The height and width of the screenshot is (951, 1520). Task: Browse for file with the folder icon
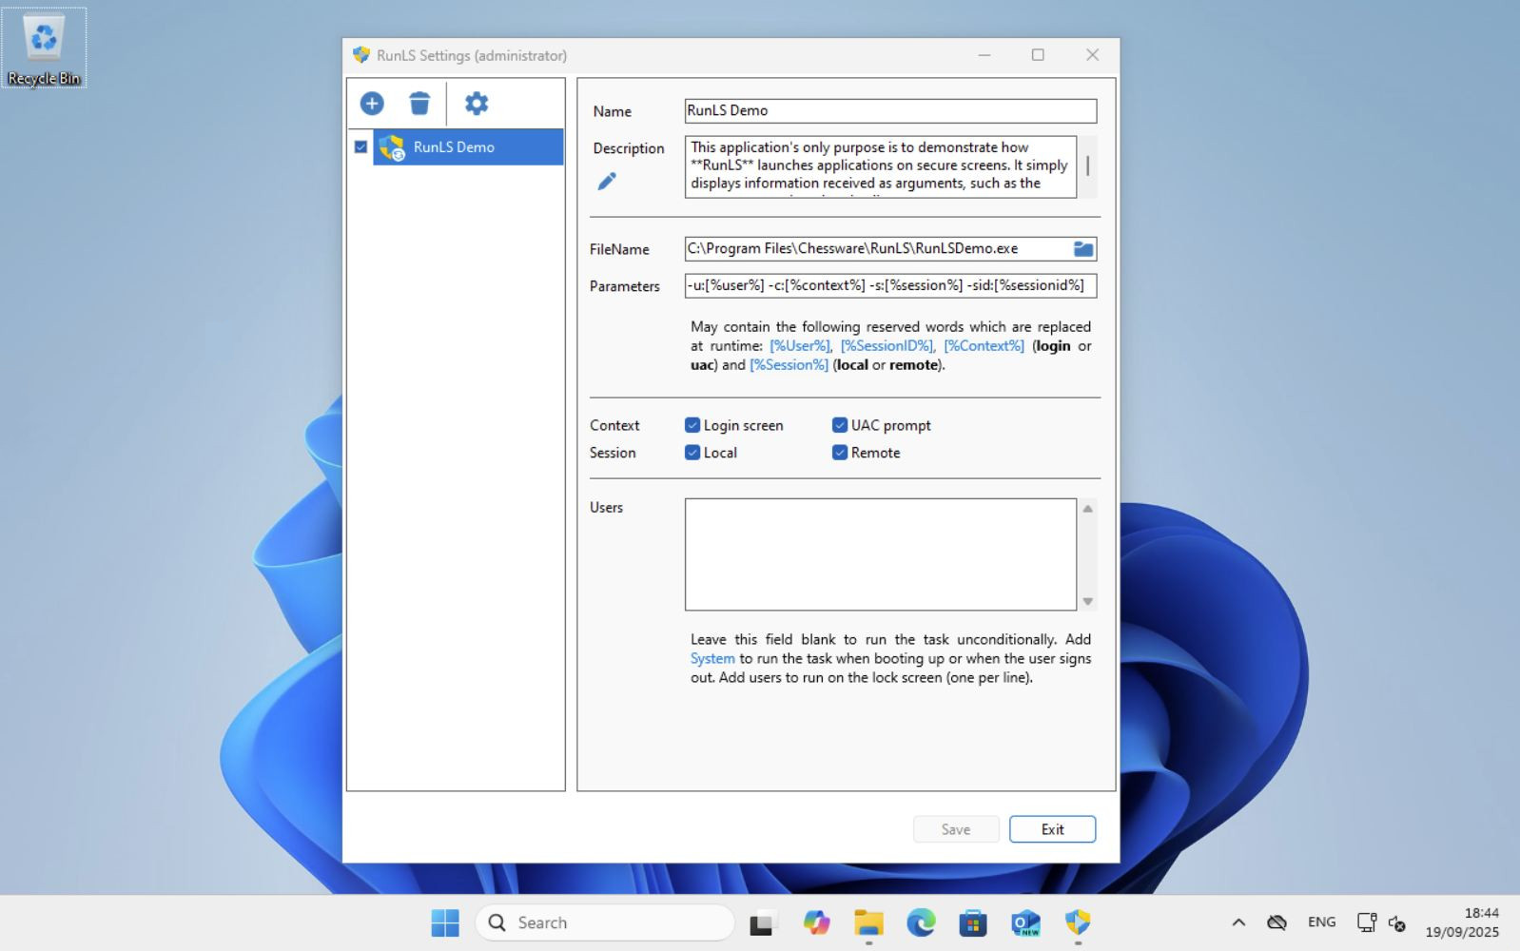1083,249
